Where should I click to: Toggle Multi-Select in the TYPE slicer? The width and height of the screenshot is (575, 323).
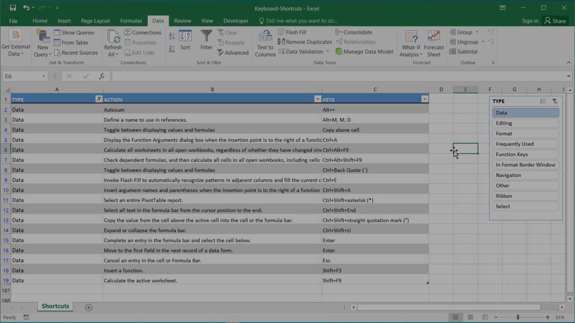coord(543,101)
